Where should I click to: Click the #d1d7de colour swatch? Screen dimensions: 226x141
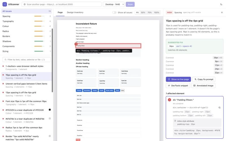(x=50, y=118)
